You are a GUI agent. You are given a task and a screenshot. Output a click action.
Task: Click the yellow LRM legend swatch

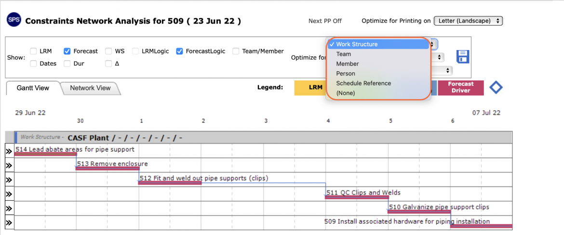coord(309,88)
